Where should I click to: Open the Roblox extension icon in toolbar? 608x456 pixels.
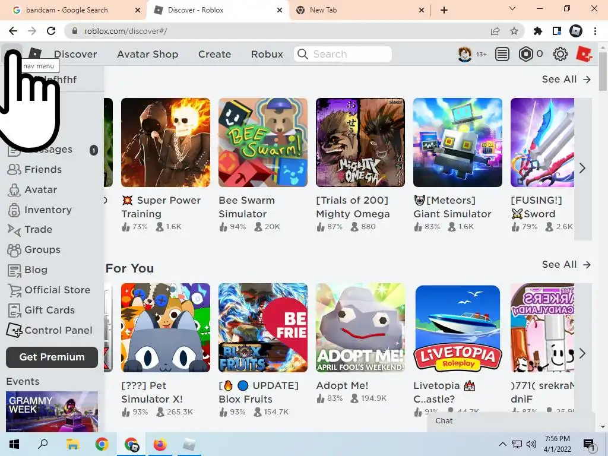[x=576, y=31]
